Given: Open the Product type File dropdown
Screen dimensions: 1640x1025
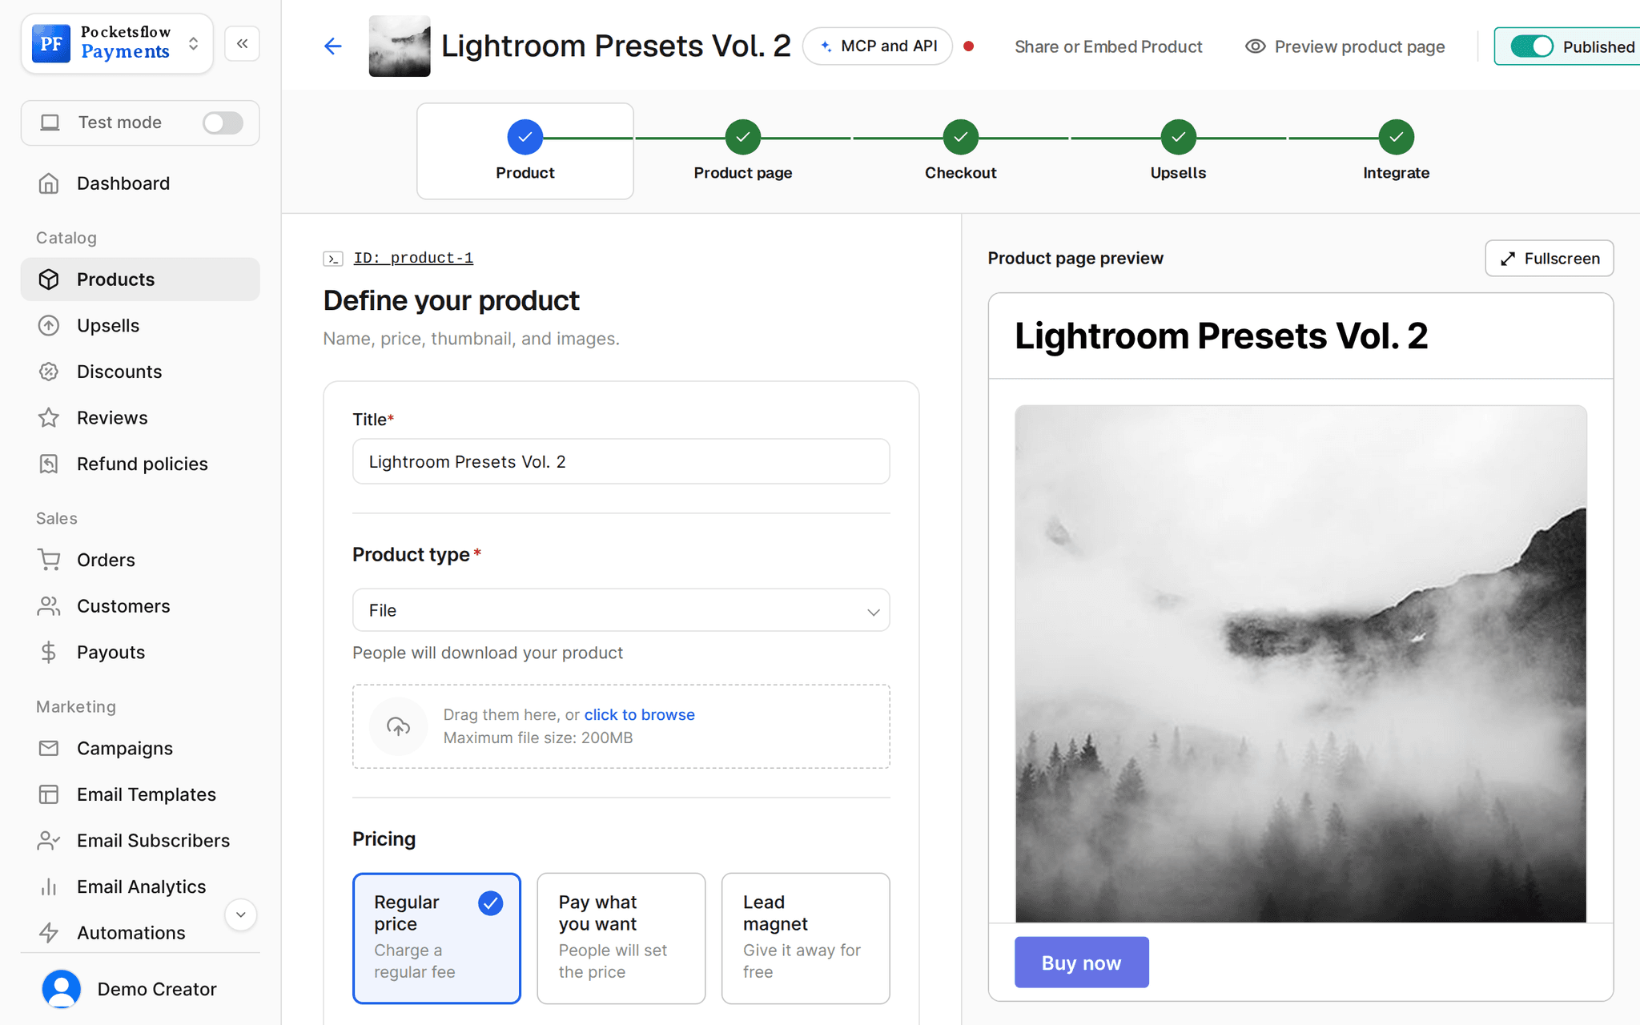Looking at the screenshot, I should [621, 610].
